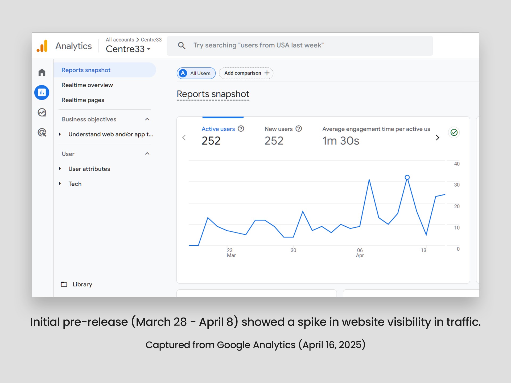Open the Centre33 property dropdown
The width and height of the screenshot is (511, 383).
(128, 49)
